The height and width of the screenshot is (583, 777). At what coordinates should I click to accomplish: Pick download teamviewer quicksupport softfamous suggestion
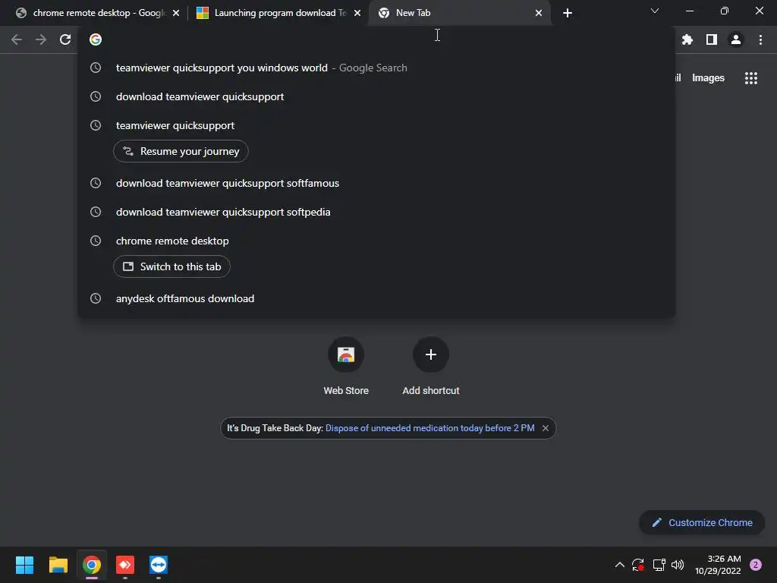tap(376, 184)
